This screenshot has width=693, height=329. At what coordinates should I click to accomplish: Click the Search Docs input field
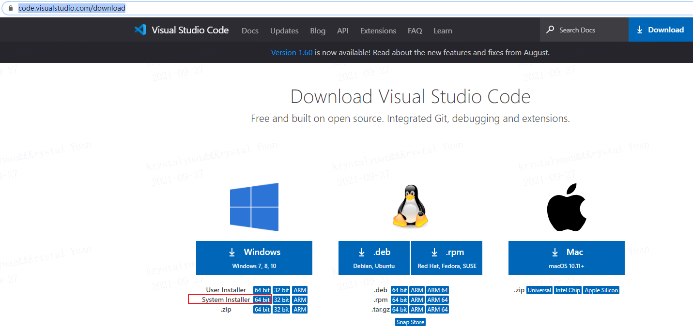584,30
